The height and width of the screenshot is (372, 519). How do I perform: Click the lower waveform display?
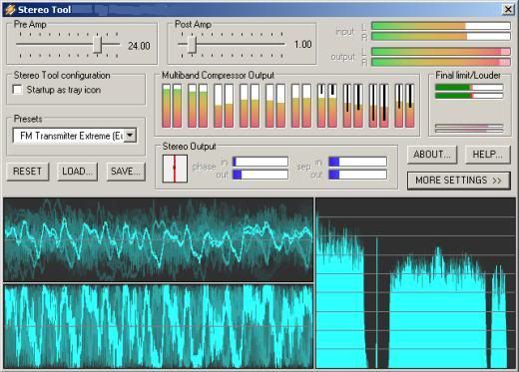[x=159, y=326]
